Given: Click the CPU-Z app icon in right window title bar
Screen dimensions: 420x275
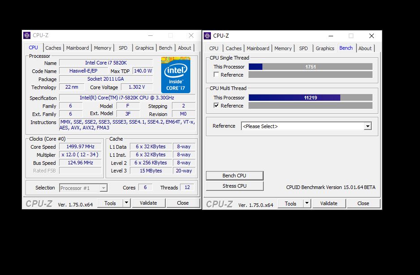Looking at the screenshot, I should pyautogui.click(x=207, y=36).
